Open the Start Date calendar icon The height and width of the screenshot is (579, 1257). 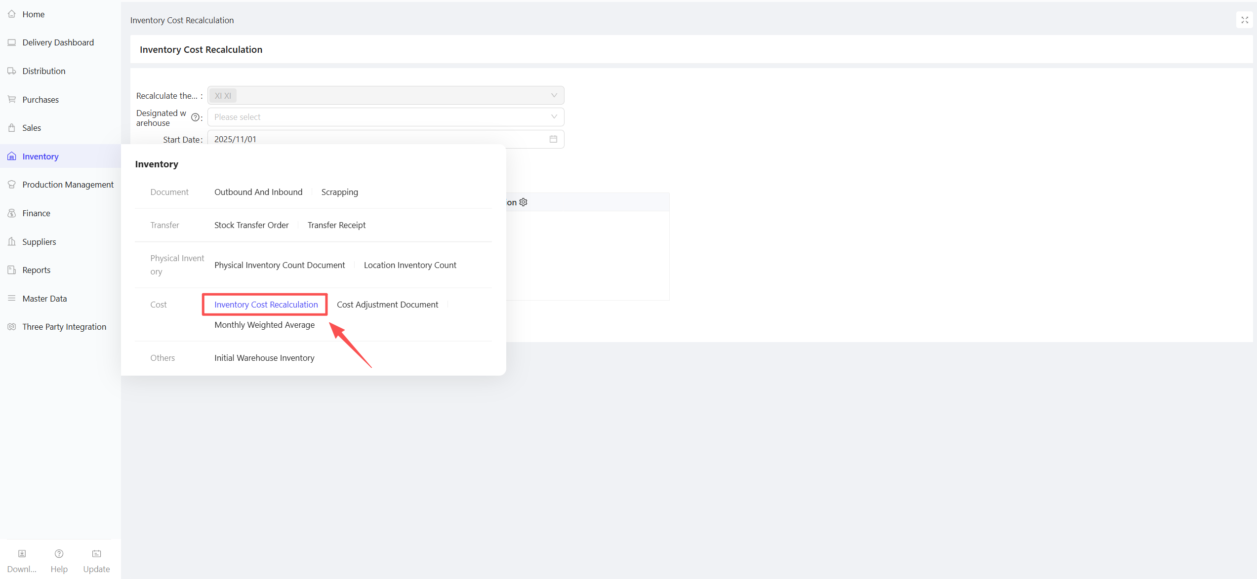tap(553, 139)
